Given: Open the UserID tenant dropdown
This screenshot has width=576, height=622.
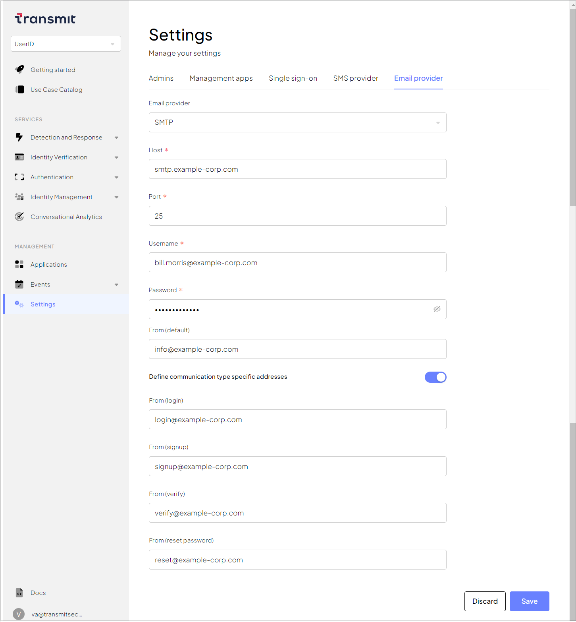Looking at the screenshot, I should coord(66,44).
